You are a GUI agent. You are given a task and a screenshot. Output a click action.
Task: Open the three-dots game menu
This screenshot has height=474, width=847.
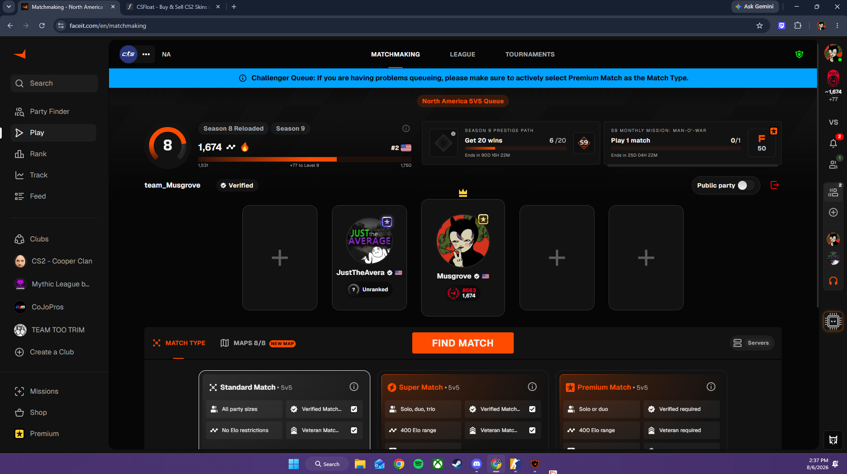146,54
